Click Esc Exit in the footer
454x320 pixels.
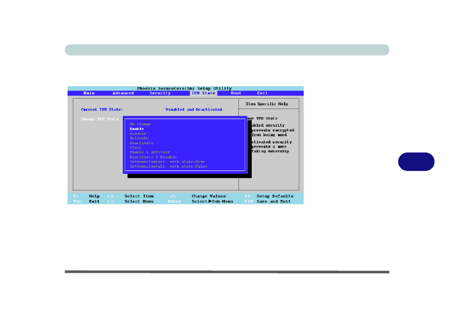click(x=86, y=201)
